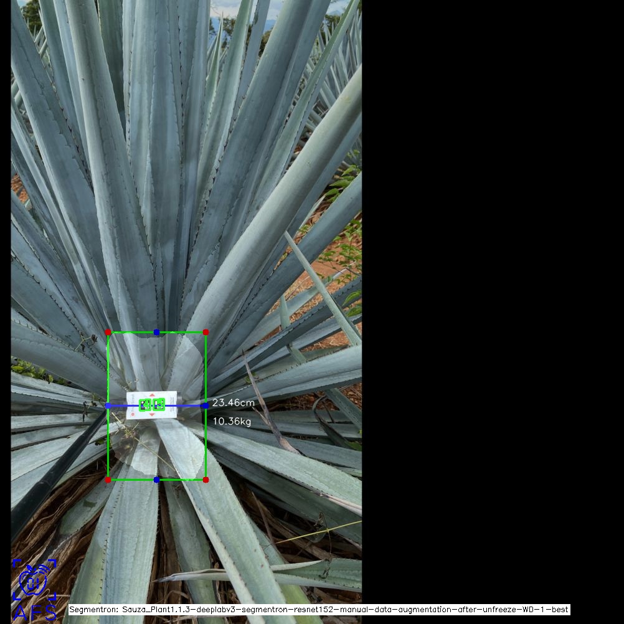This screenshot has height=624, width=624.
Task: Click the top-right red corner handle
Action: coord(206,333)
